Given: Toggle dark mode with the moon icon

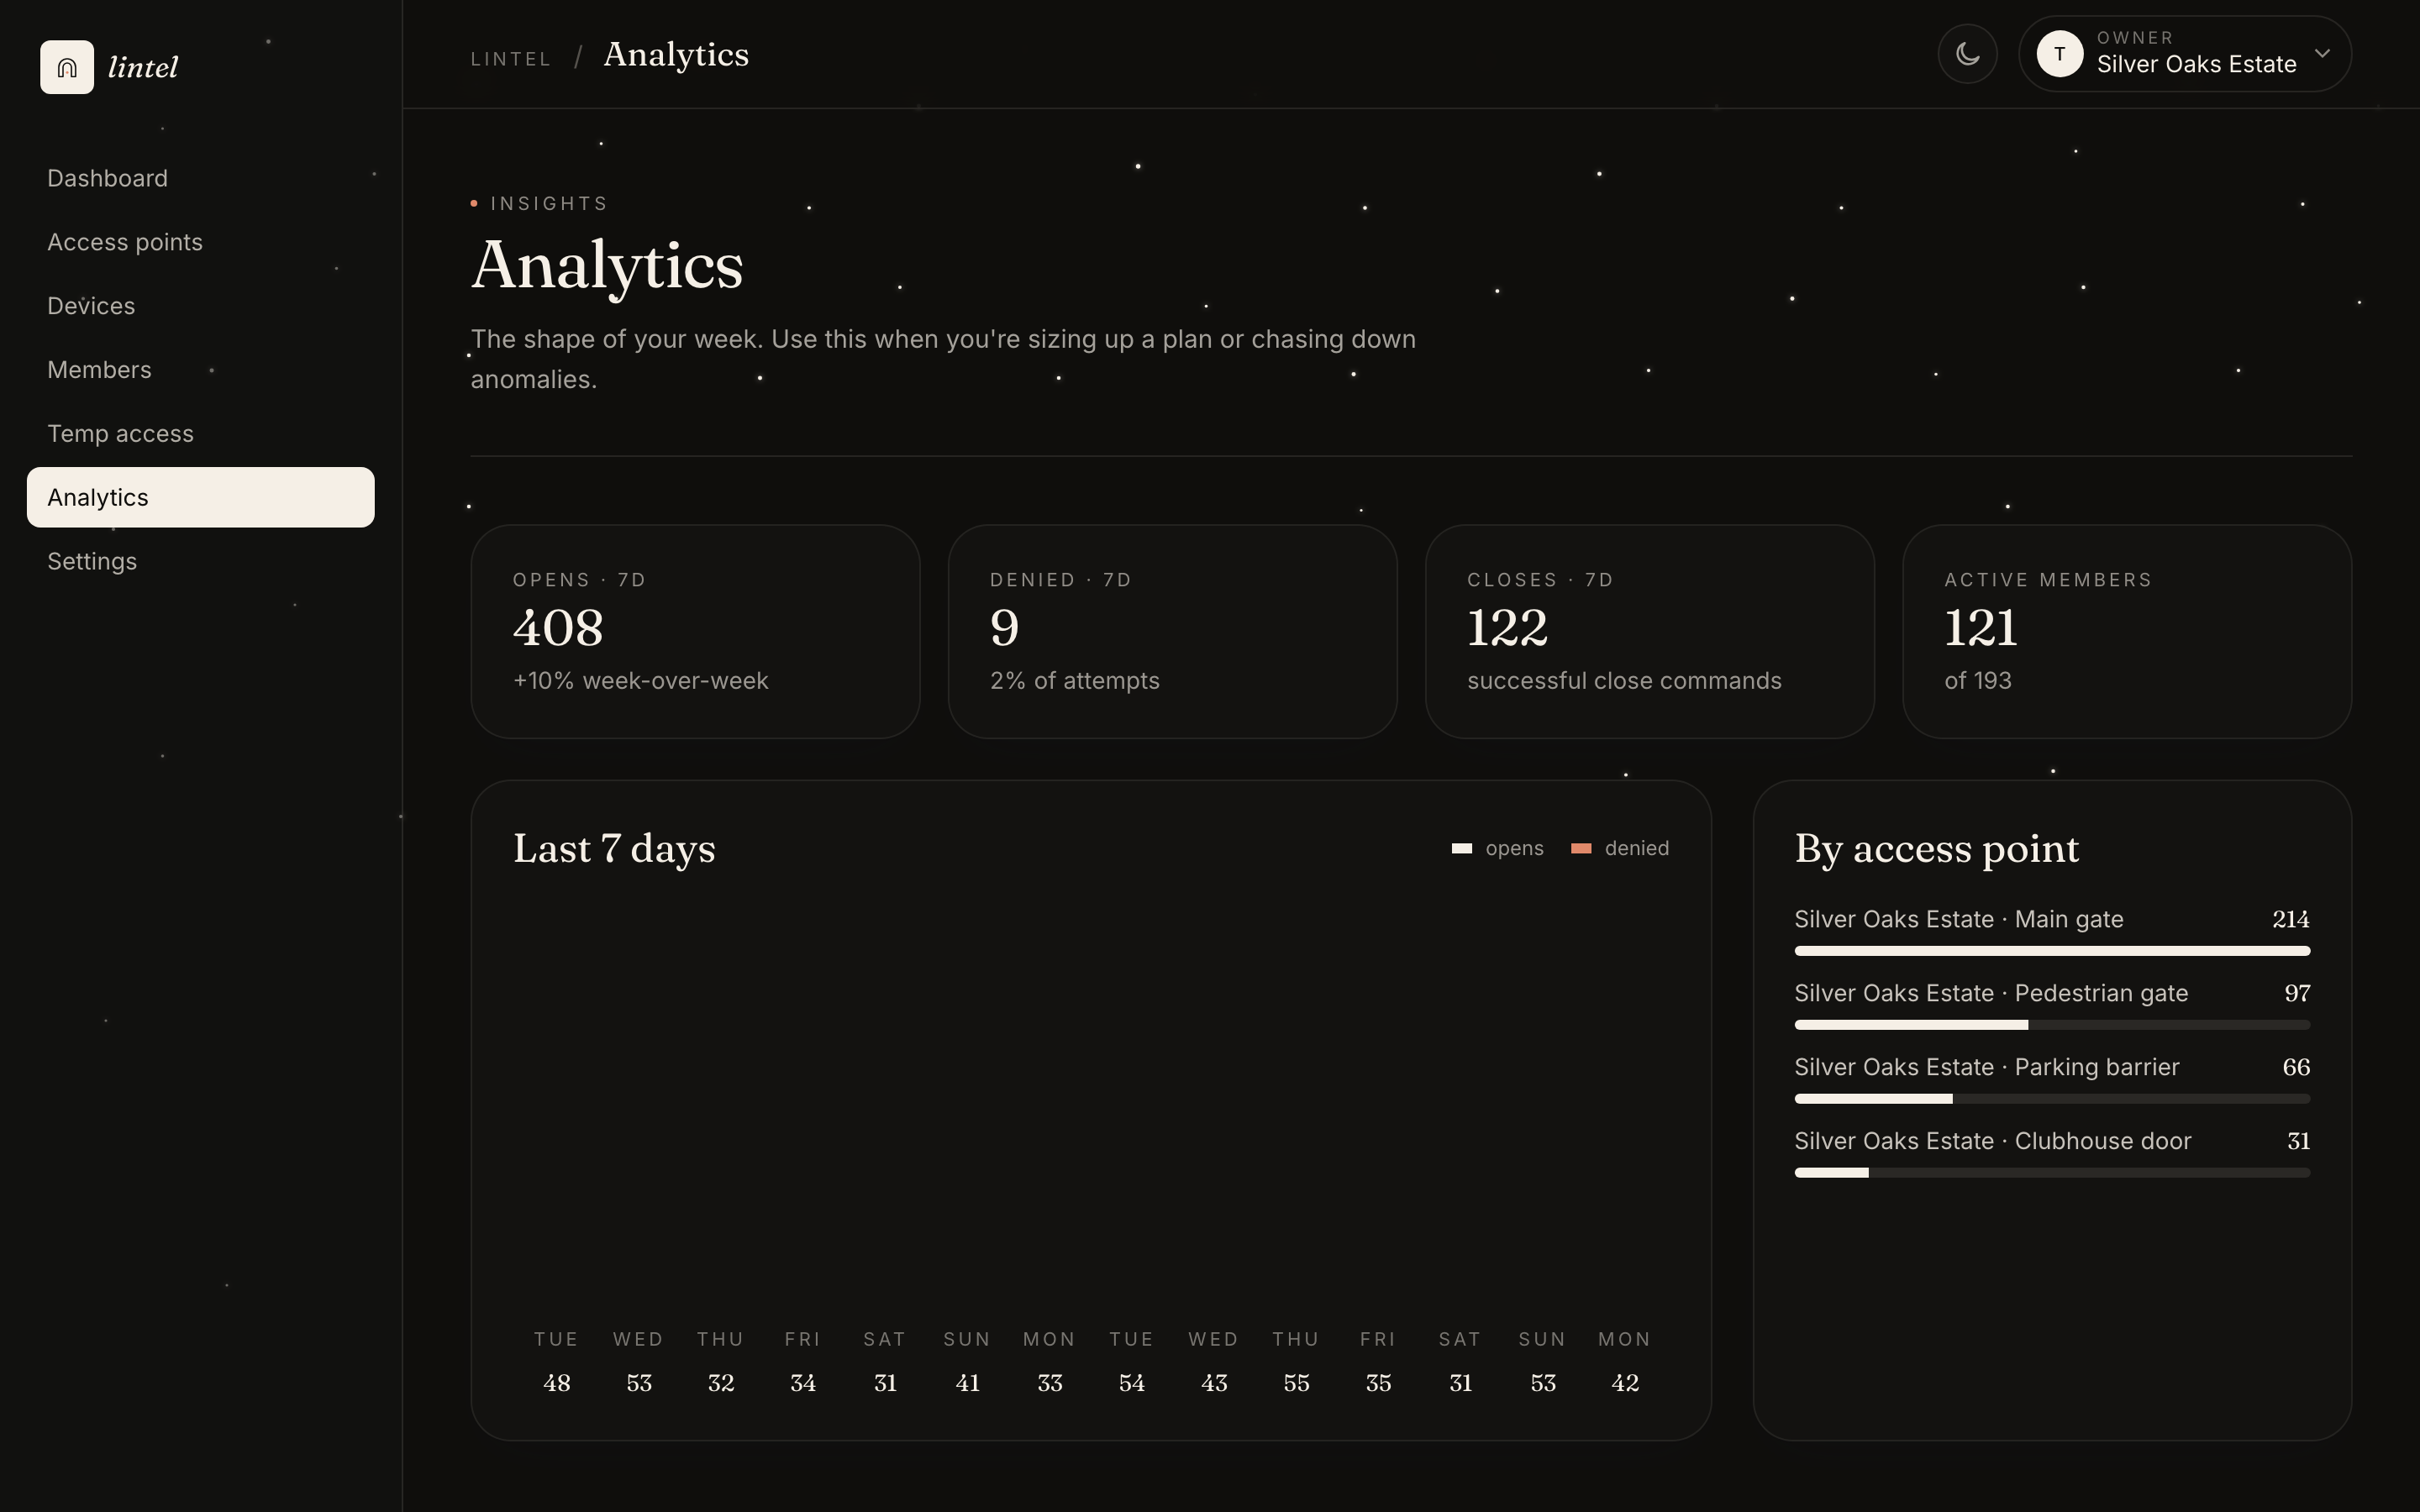Looking at the screenshot, I should tap(1967, 54).
